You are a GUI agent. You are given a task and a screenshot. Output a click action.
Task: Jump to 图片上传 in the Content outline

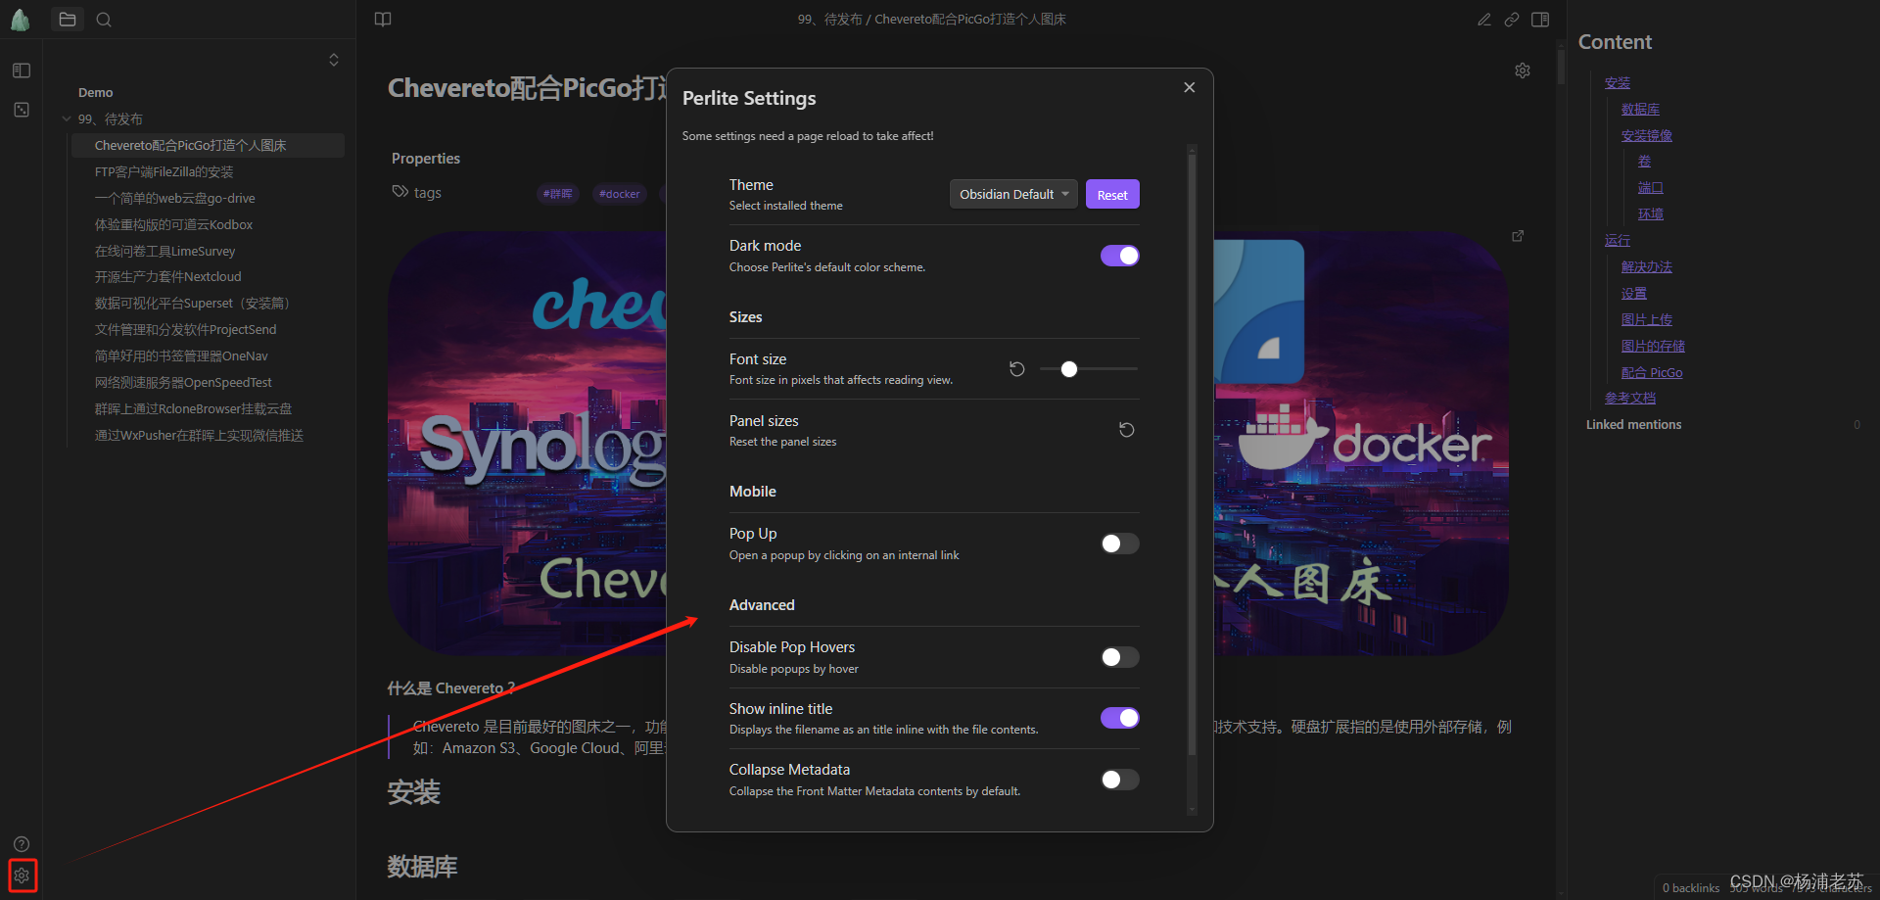pyautogui.click(x=1647, y=320)
